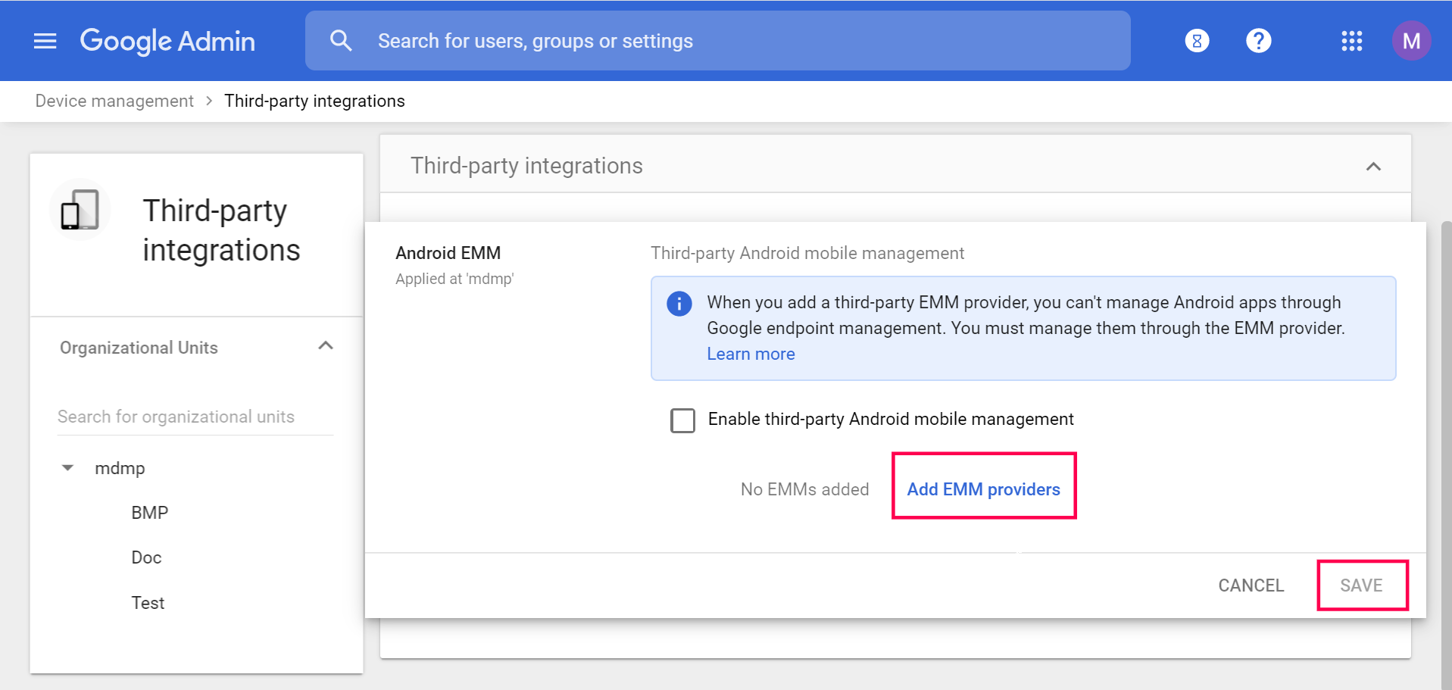Viewport: 1452px width, 690px height.
Task: Collapse the mdmp organizational unit tree
Action: (68, 468)
